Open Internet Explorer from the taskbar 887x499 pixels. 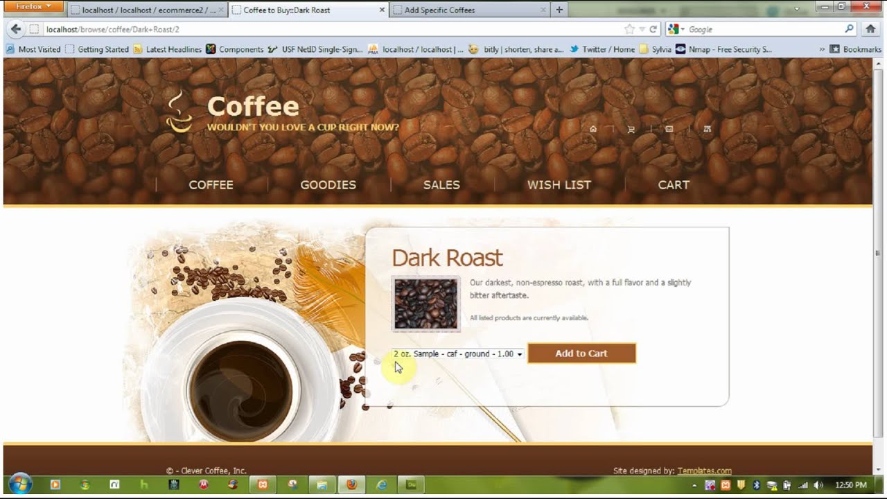tap(381, 485)
